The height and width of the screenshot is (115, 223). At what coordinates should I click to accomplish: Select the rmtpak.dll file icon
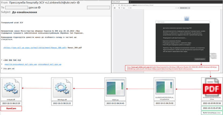(11, 87)
